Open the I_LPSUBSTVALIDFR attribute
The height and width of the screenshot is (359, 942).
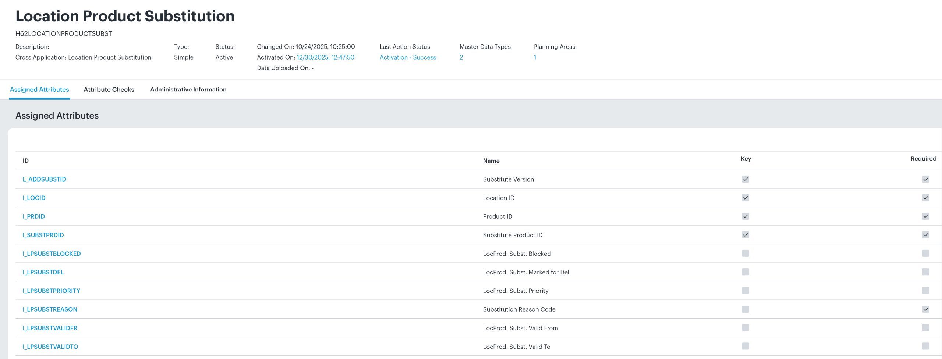tap(50, 328)
